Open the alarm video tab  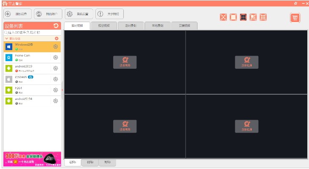(104, 25)
